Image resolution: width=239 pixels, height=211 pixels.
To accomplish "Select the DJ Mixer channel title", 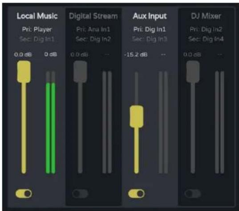I will [x=206, y=16].
